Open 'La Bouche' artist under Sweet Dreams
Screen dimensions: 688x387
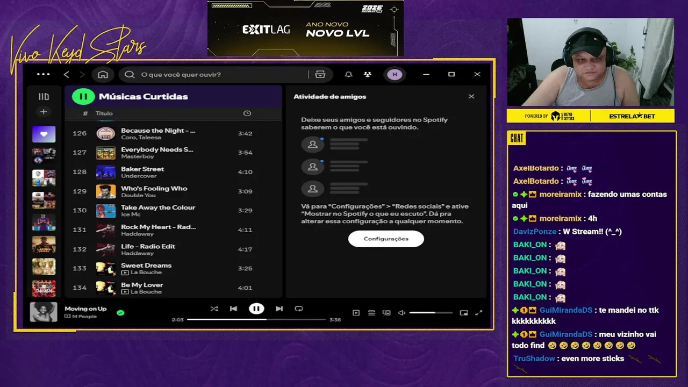coord(146,273)
